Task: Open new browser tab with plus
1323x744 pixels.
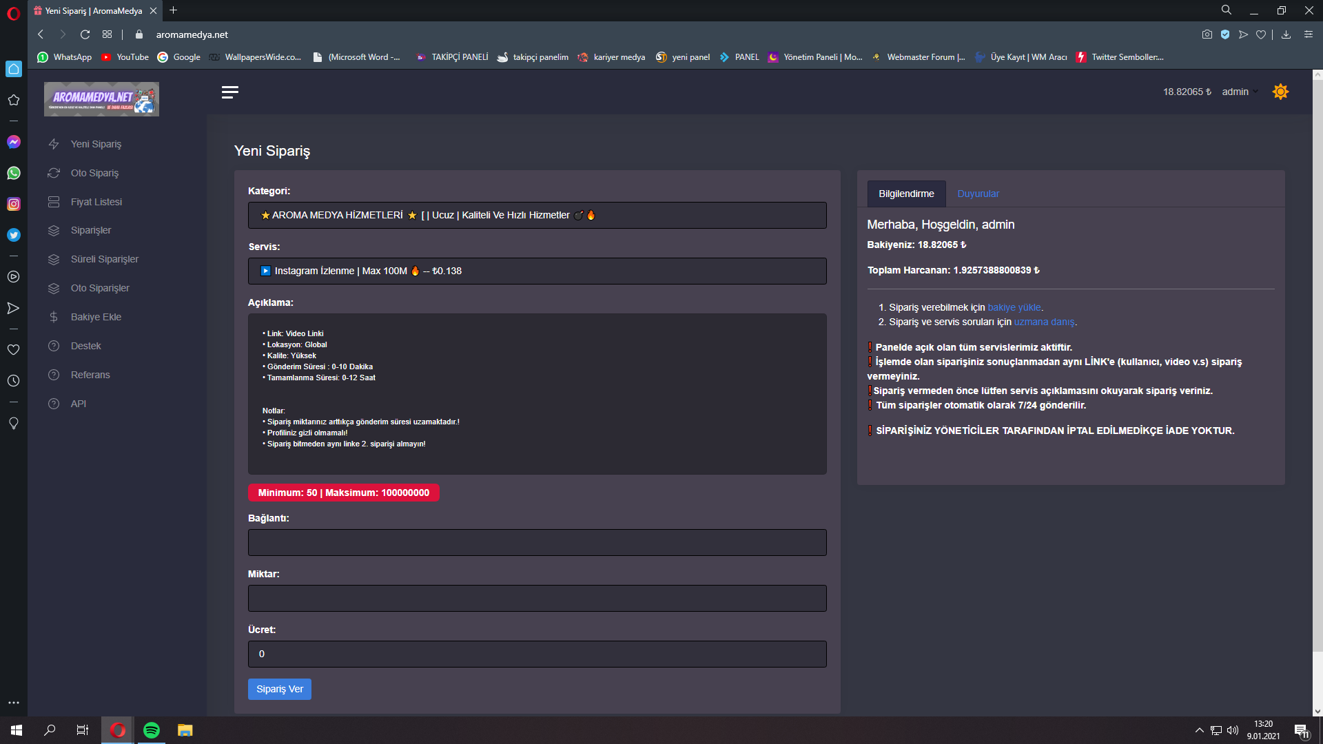Action: [174, 10]
